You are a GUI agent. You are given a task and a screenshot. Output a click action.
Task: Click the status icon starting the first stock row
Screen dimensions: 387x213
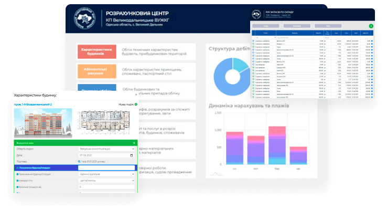(253, 40)
